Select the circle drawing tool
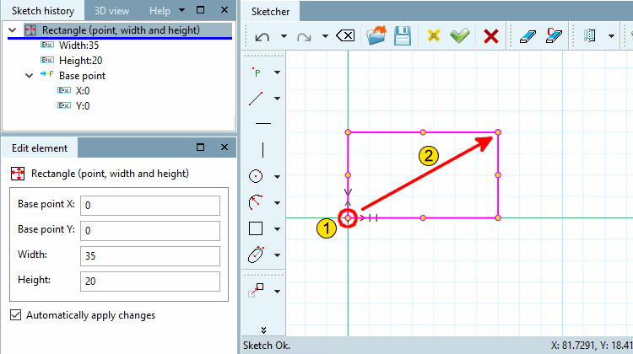The height and width of the screenshot is (354, 633). point(256,176)
